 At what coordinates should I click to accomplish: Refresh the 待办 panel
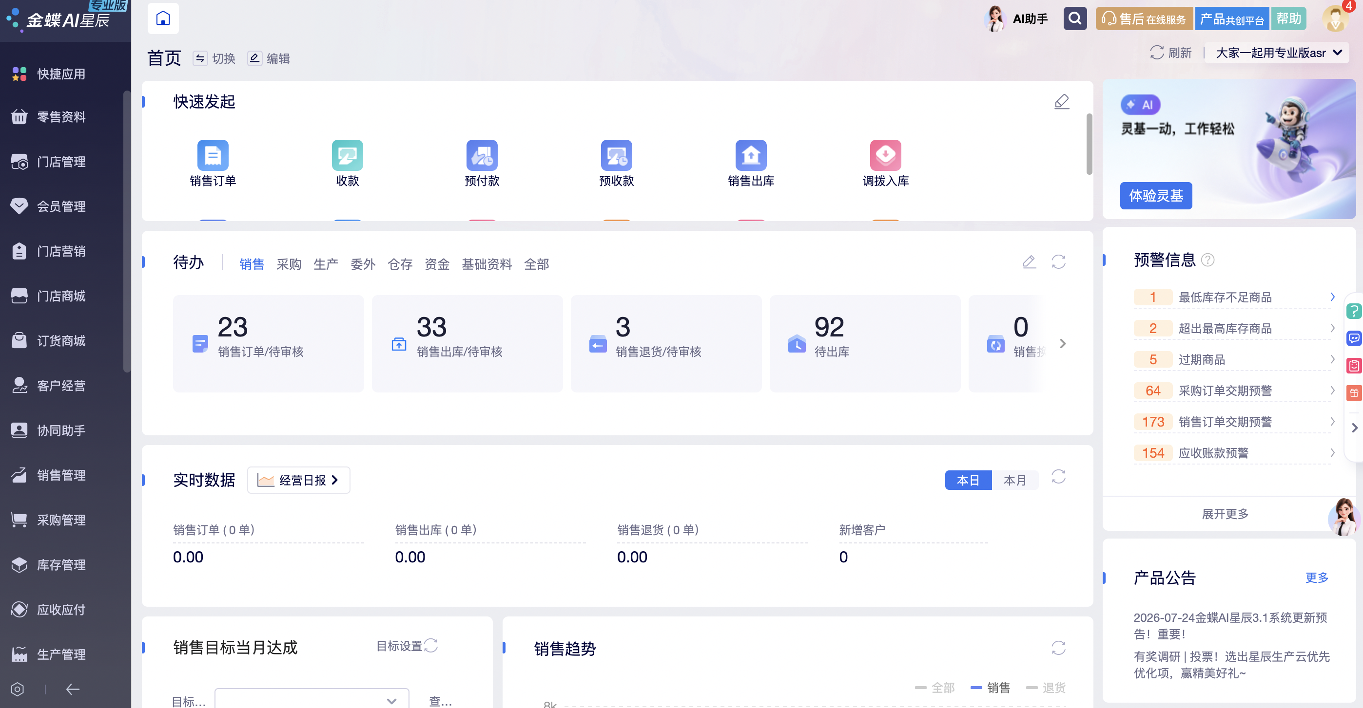1058,262
